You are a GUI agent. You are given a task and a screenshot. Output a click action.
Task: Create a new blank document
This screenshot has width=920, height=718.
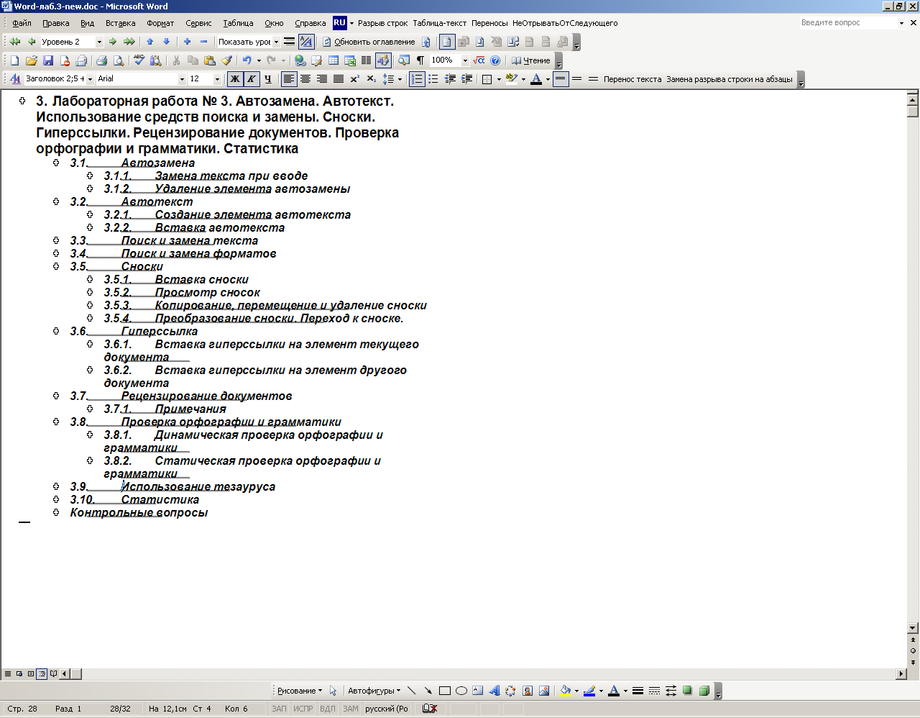pyautogui.click(x=14, y=60)
